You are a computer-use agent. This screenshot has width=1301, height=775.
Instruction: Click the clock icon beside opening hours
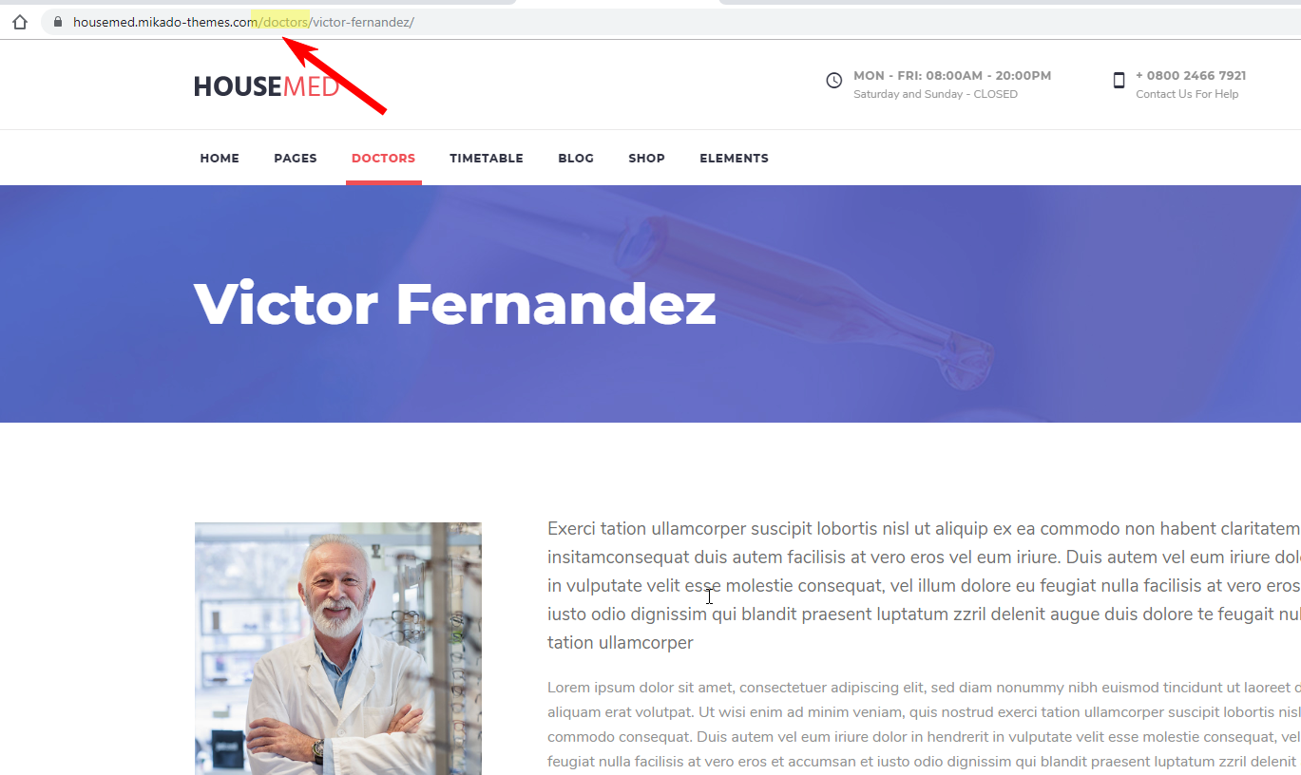click(x=833, y=81)
